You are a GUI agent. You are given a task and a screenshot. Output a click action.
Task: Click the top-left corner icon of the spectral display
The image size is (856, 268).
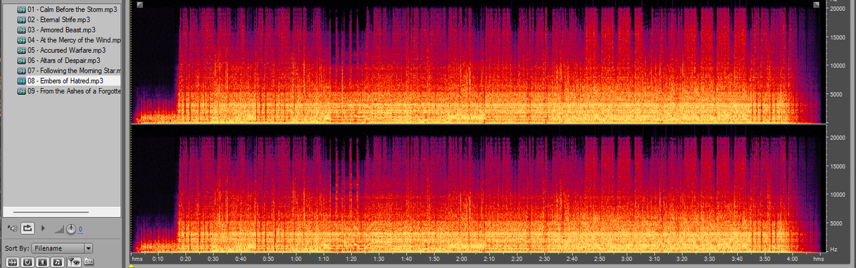(138, 5)
